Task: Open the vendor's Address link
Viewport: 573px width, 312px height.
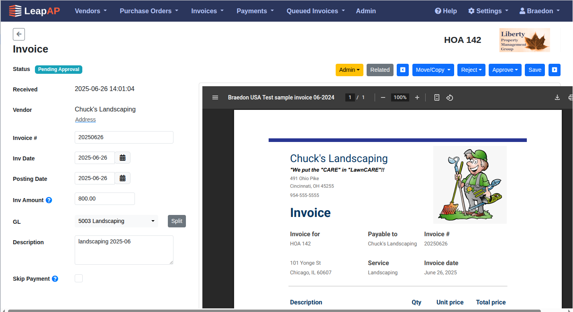Action: click(85, 119)
